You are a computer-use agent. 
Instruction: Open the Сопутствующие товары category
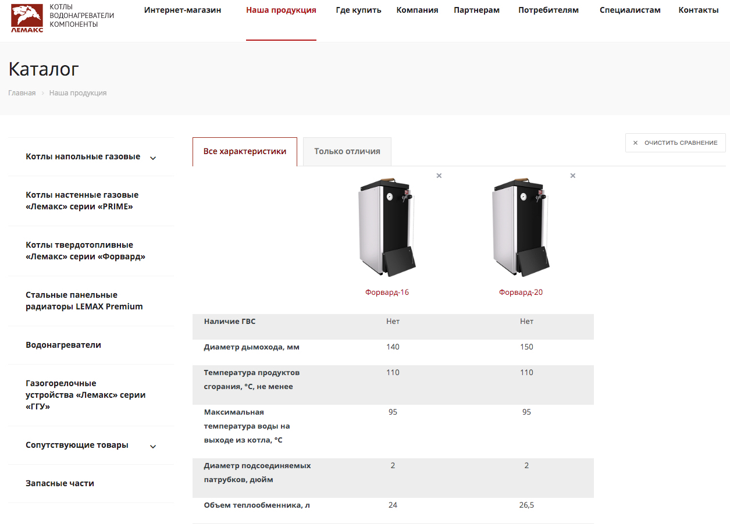pyautogui.click(x=77, y=445)
